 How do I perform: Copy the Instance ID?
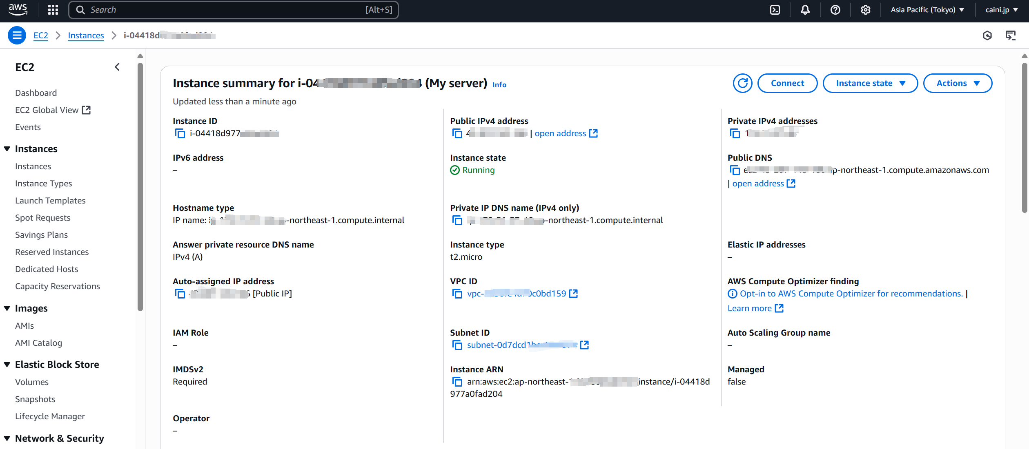point(180,133)
